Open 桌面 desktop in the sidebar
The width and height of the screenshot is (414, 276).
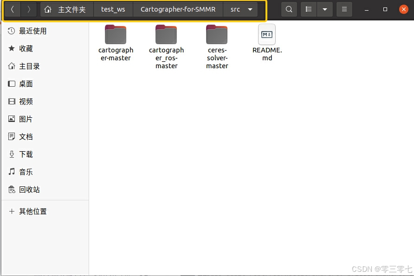(45, 84)
